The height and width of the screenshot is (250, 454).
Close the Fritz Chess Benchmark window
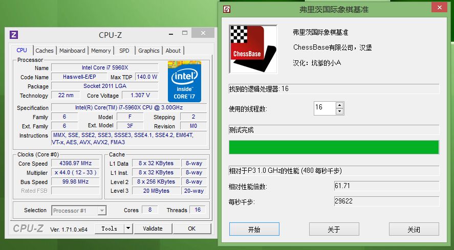439,8
